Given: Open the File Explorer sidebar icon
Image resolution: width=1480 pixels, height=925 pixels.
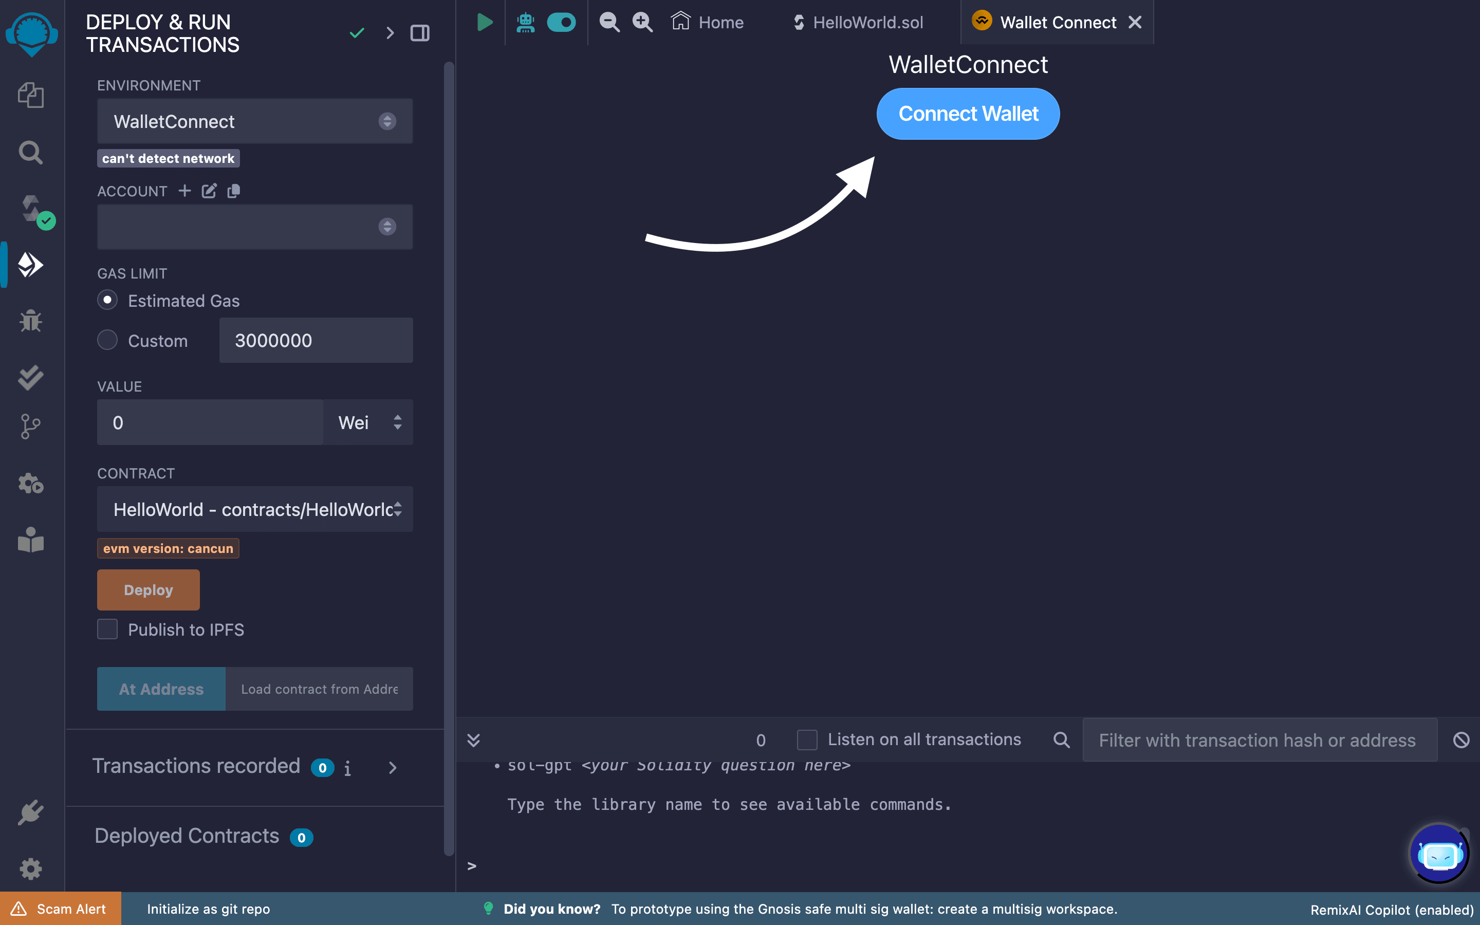Looking at the screenshot, I should pyautogui.click(x=31, y=96).
